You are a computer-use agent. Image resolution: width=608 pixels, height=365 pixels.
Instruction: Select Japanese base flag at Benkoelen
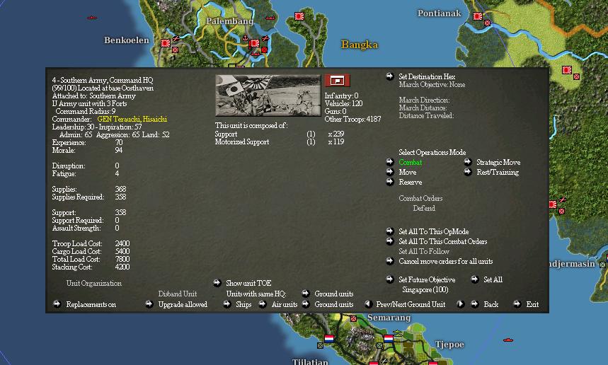point(166,43)
